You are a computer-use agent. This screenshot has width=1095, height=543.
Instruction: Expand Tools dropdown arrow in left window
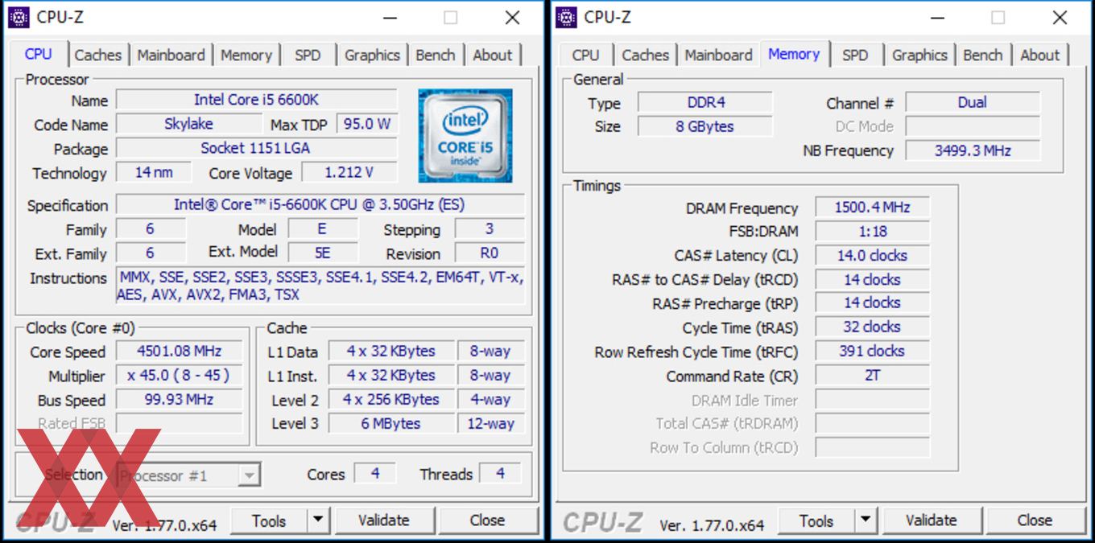[319, 521]
